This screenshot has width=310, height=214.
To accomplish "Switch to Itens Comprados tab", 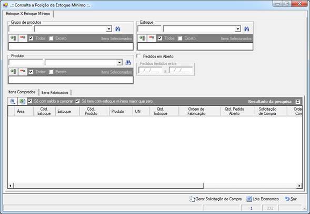I will pyautogui.click(x=22, y=92).
